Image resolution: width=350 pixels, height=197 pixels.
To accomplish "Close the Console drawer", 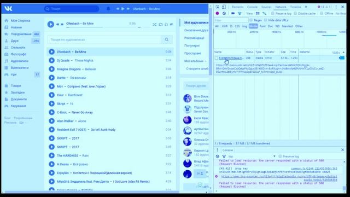I will pos(342,150).
